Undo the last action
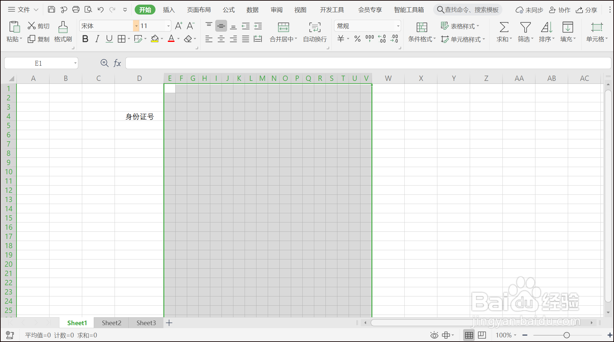 [x=101, y=10]
